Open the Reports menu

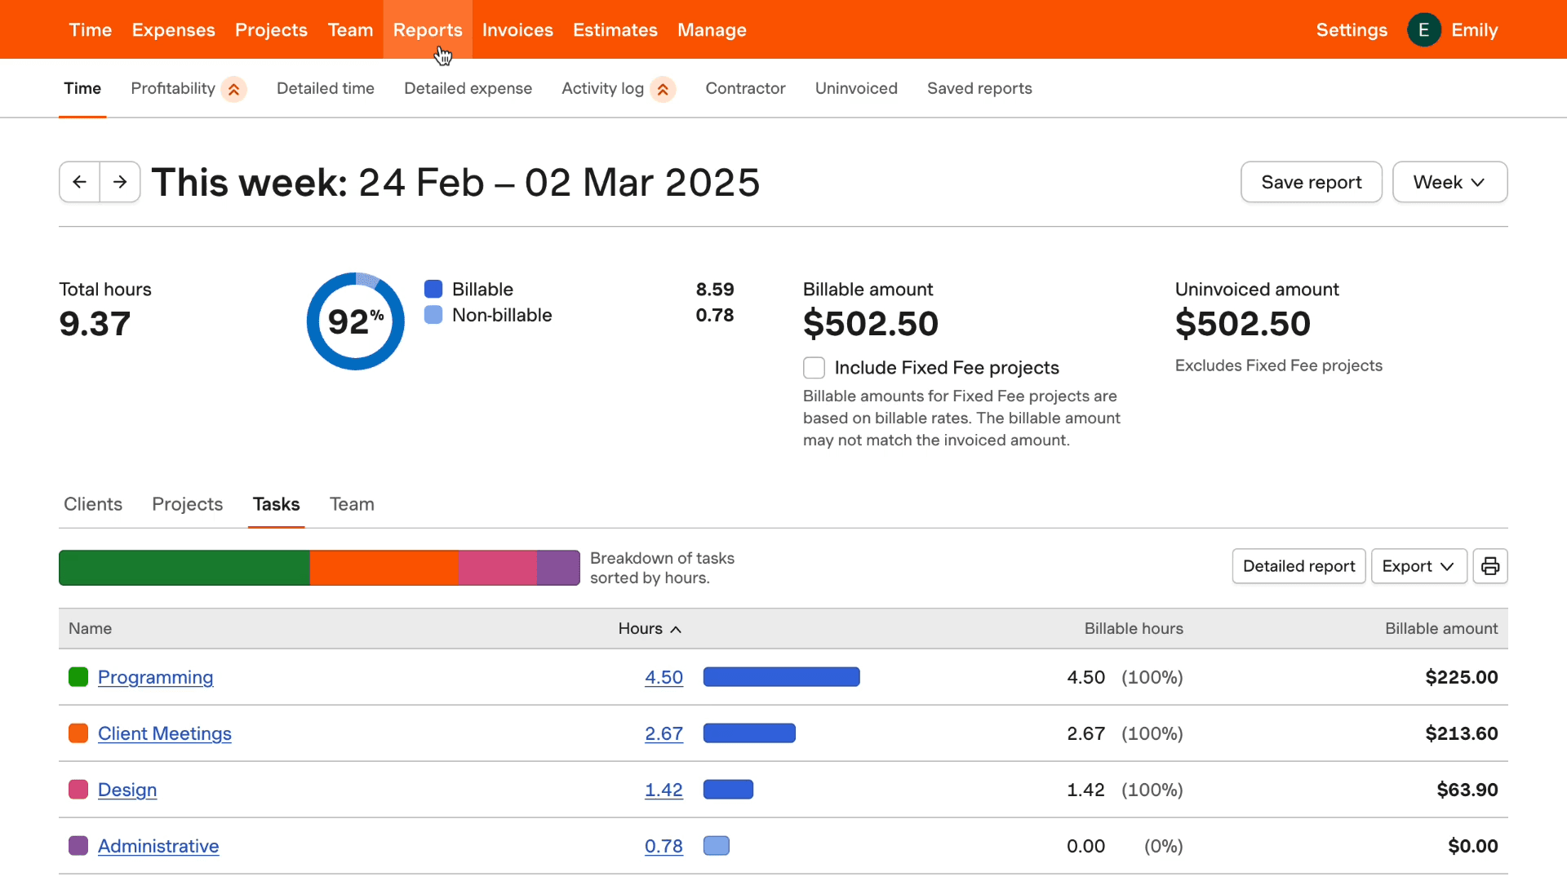click(x=428, y=30)
